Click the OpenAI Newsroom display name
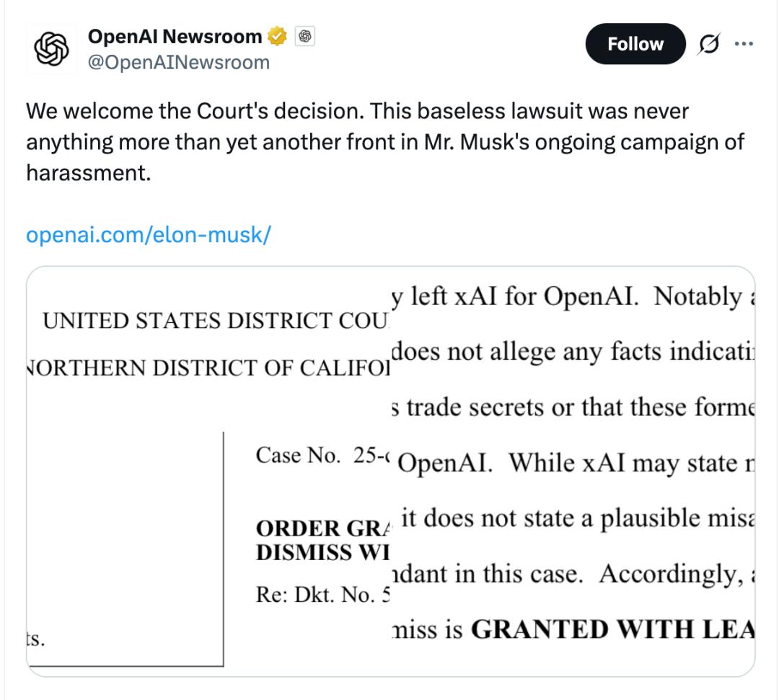The width and height of the screenshot is (779, 700). [x=175, y=36]
